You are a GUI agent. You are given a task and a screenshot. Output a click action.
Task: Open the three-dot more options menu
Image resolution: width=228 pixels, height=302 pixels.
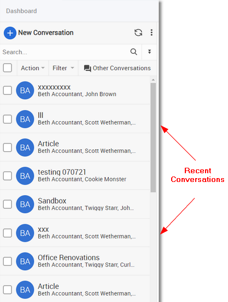pyautogui.click(x=151, y=32)
